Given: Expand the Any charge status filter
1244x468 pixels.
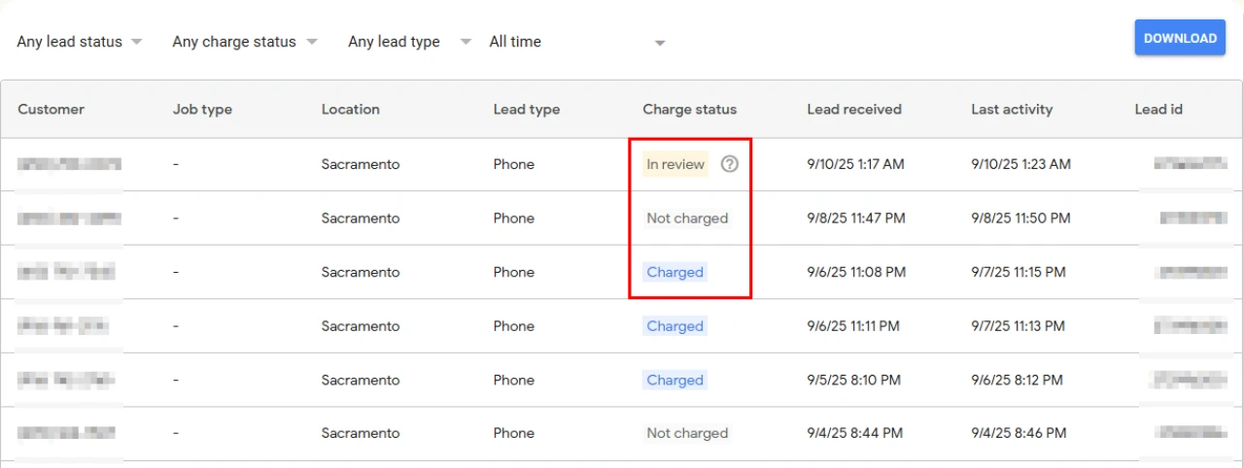Looking at the screenshot, I should pos(245,42).
